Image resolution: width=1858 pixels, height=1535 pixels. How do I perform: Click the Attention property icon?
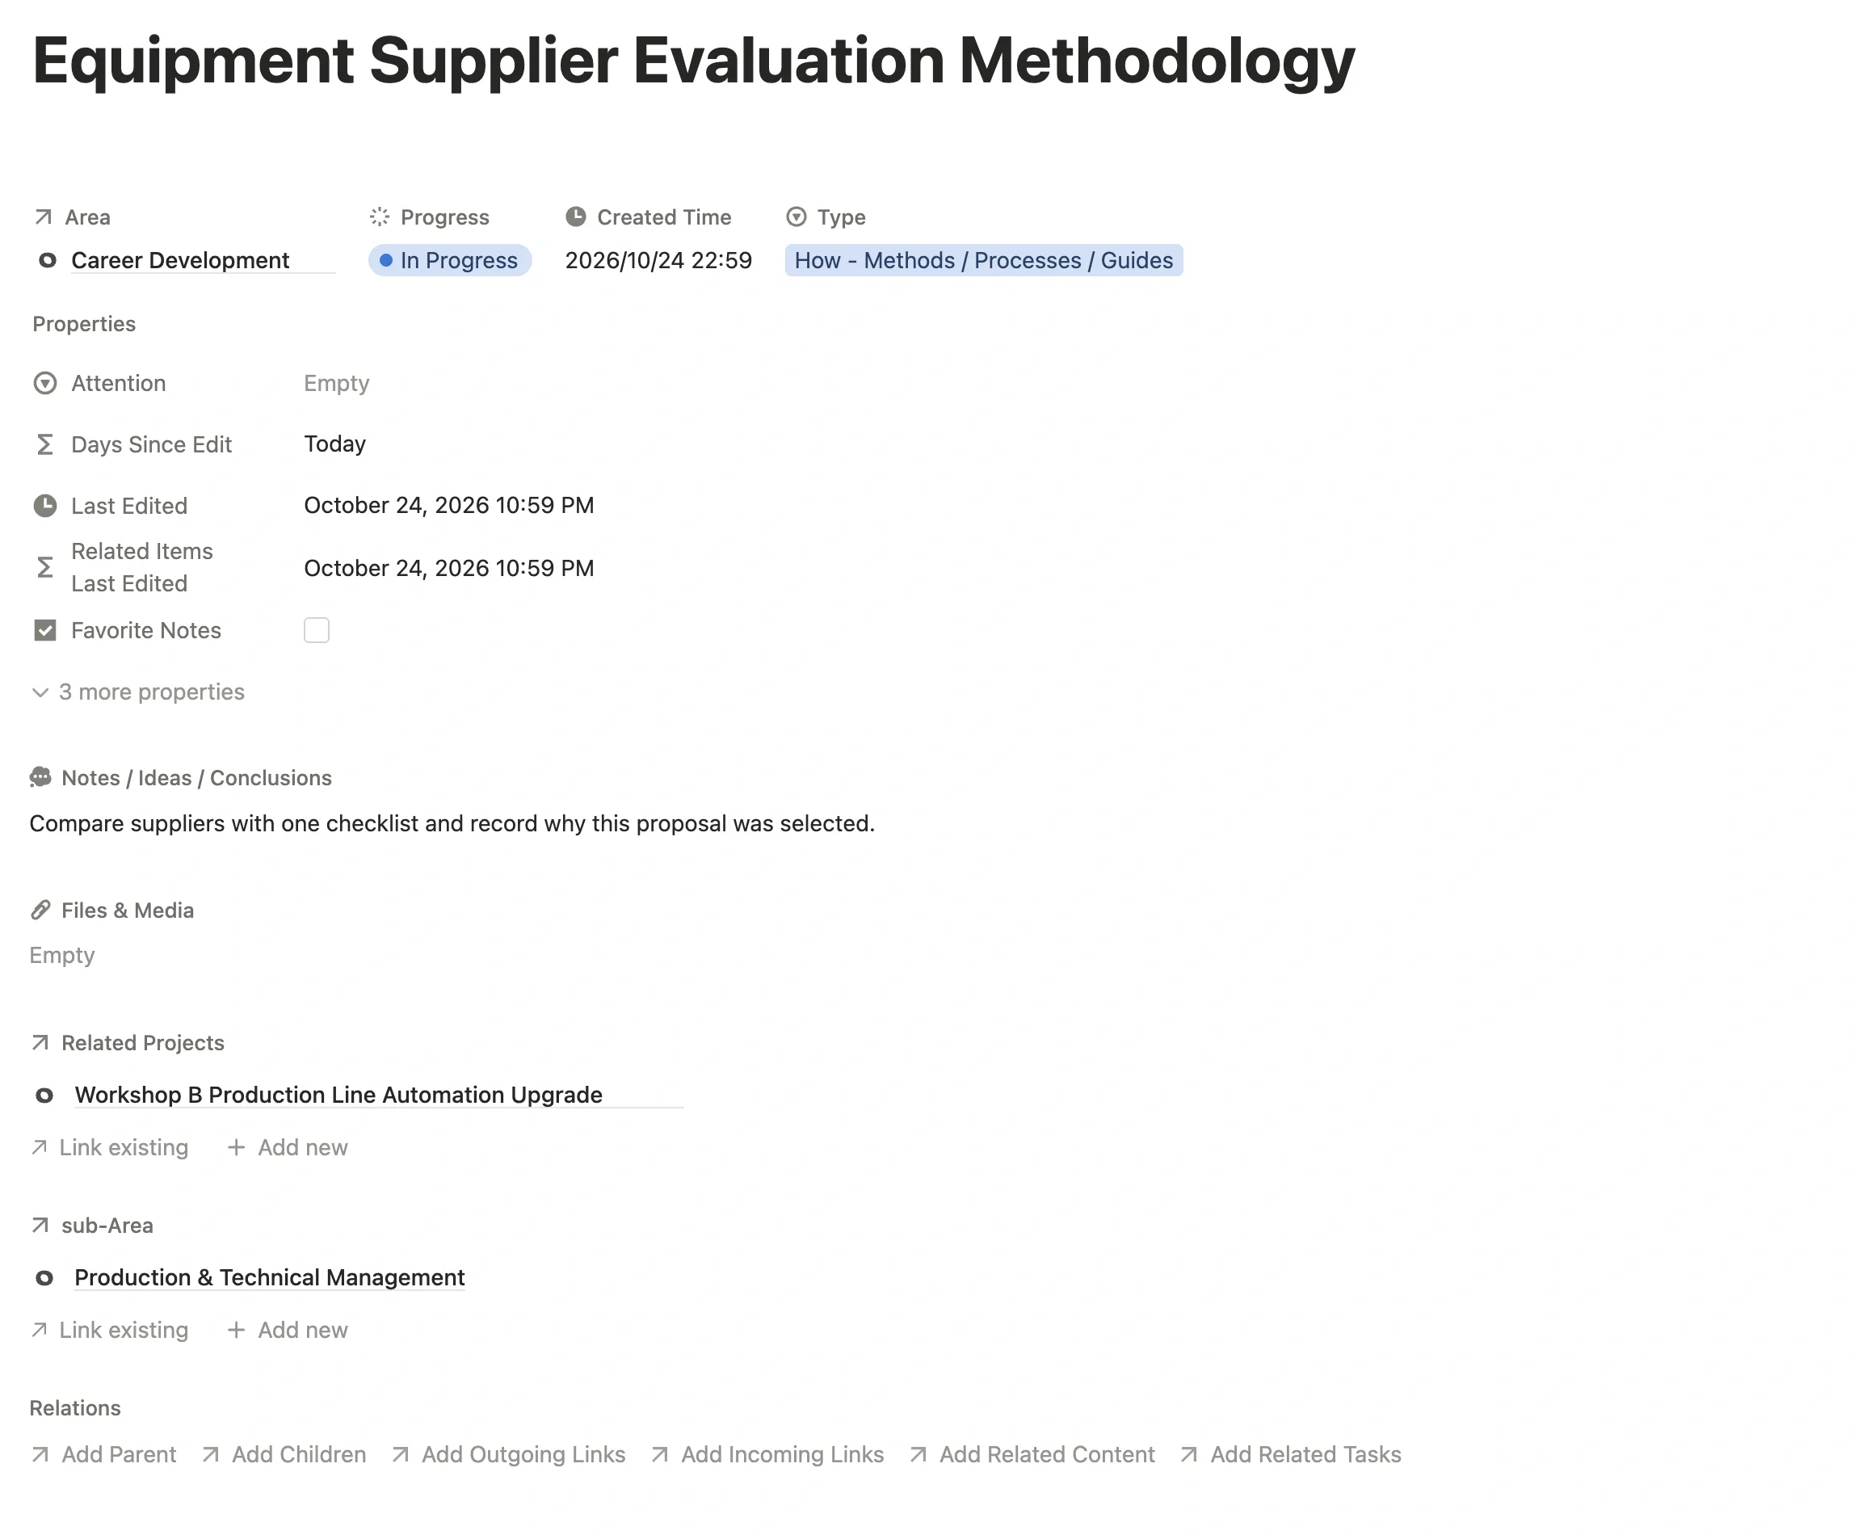45,383
